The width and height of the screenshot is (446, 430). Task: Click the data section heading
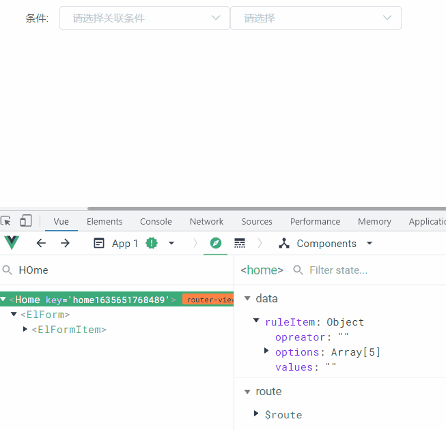[266, 298]
